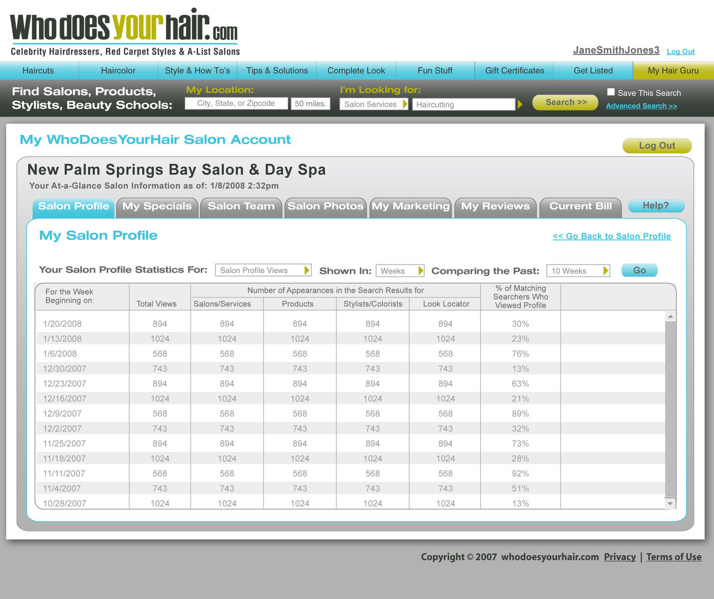Select Complete Look in the navigation bar

coord(356,70)
